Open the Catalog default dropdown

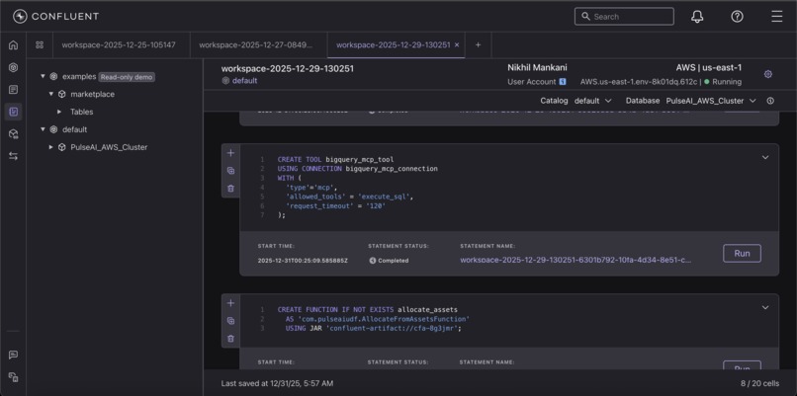click(592, 101)
